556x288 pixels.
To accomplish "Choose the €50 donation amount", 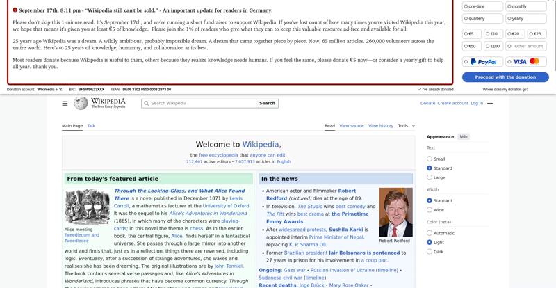I will pyautogui.click(x=472, y=46).
